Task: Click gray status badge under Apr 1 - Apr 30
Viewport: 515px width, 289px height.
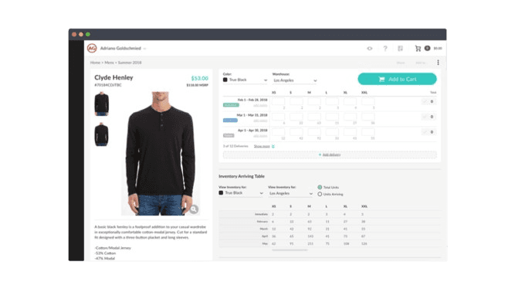Action: point(229,135)
